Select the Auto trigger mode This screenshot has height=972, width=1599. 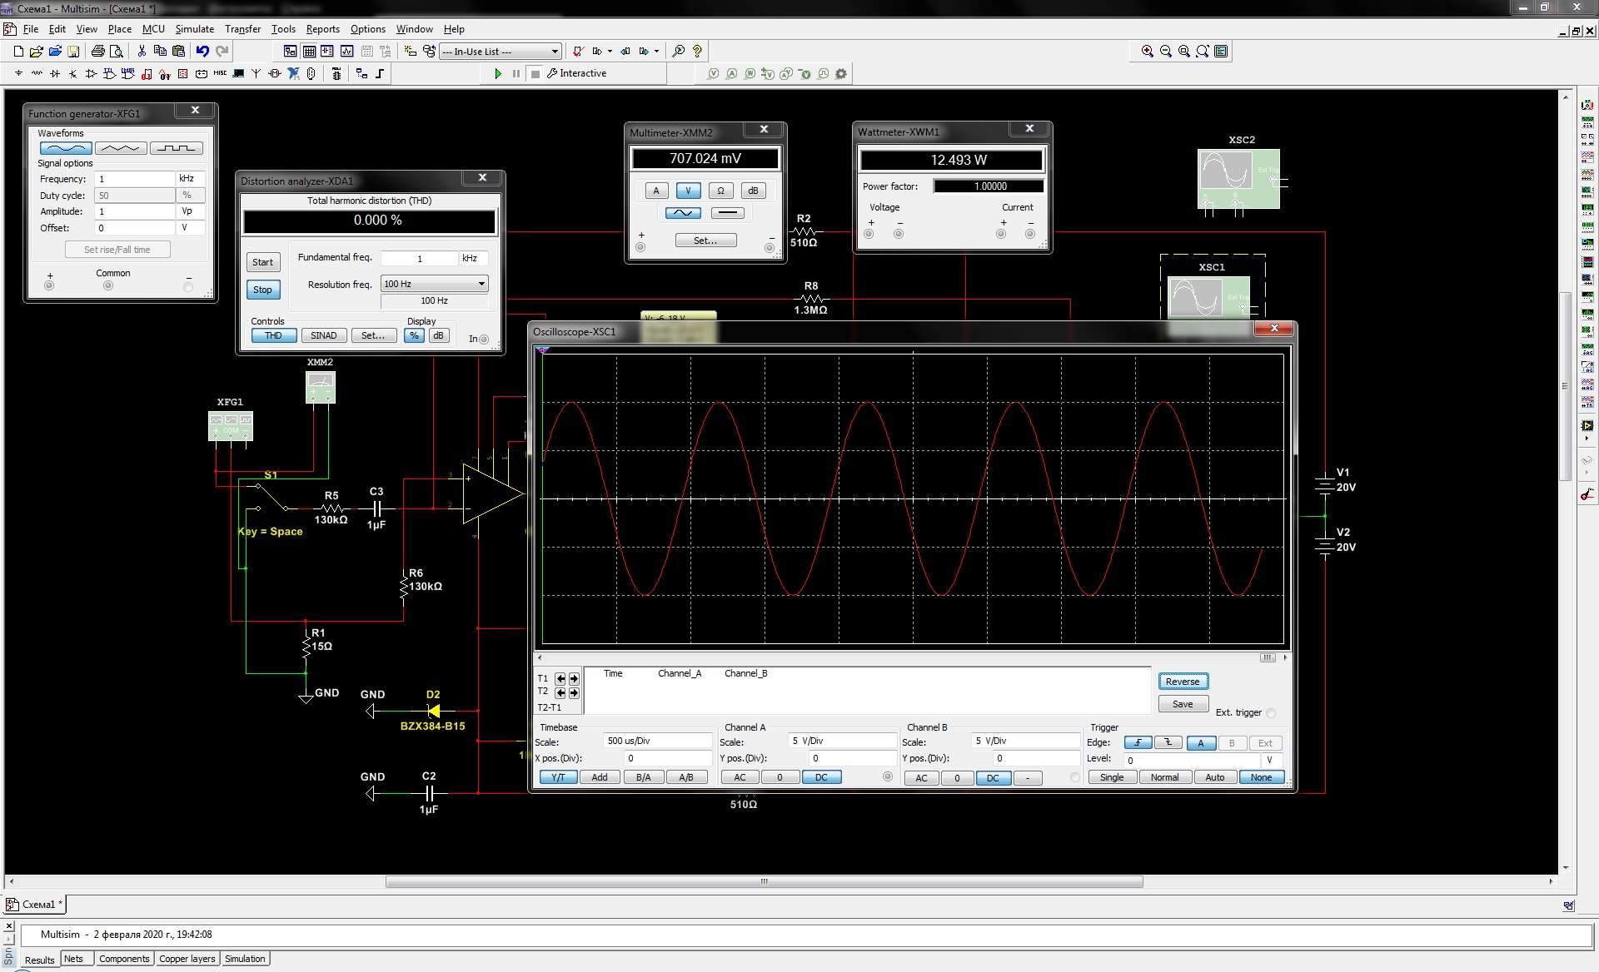tap(1214, 777)
